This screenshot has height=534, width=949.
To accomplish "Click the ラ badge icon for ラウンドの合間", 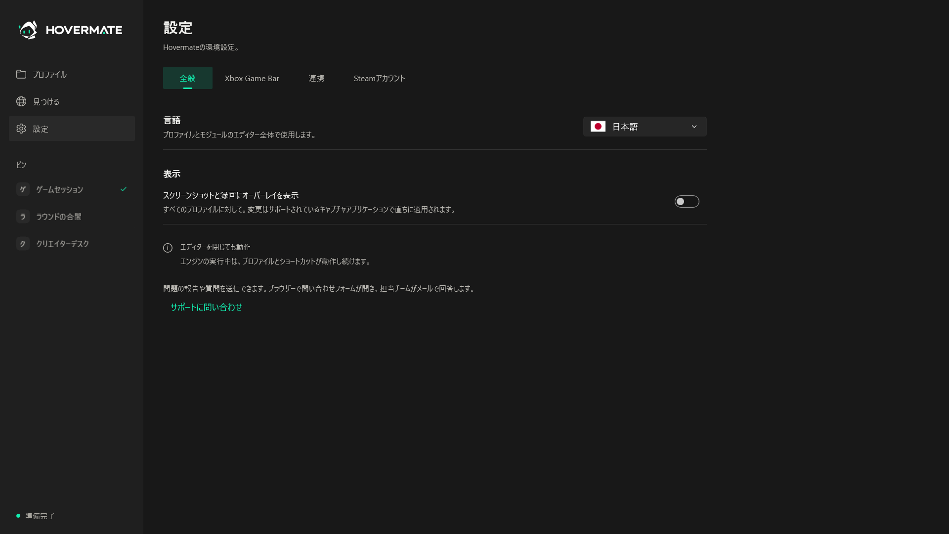I will tap(23, 217).
